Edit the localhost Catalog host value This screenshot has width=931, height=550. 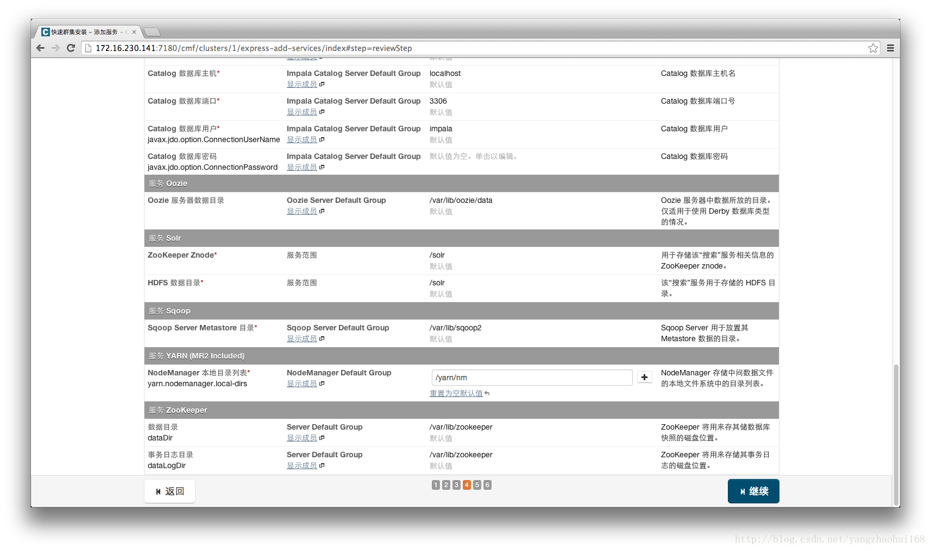click(x=445, y=73)
